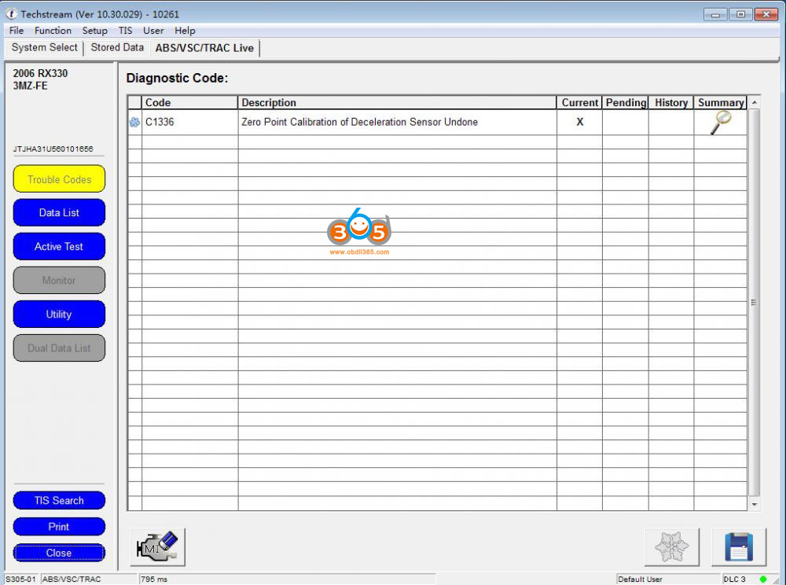The width and height of the screenshot is (786, 585).
Task: Open the Help menu
Action: (185, 31)
